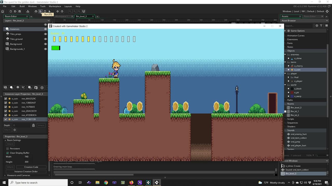332x186 pixels.
Task: Create new asset layer icon
Action: point(30,88)
